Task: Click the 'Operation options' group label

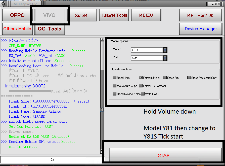Action: [x=121, y=69]
